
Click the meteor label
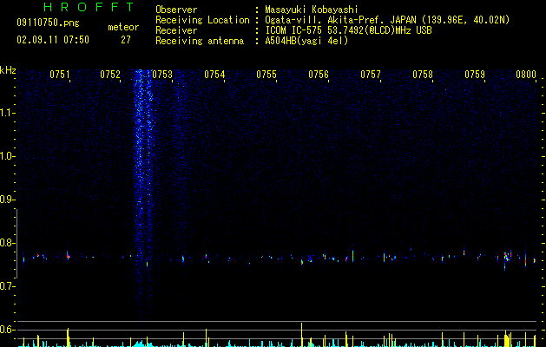(x=123, y=27)
